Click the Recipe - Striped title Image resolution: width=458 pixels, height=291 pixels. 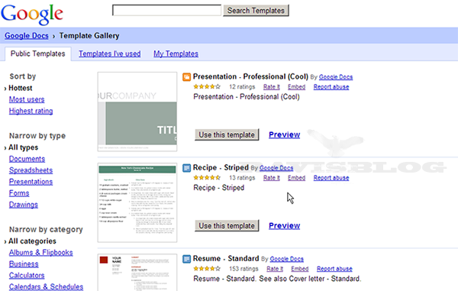click(x=221, y=168)
